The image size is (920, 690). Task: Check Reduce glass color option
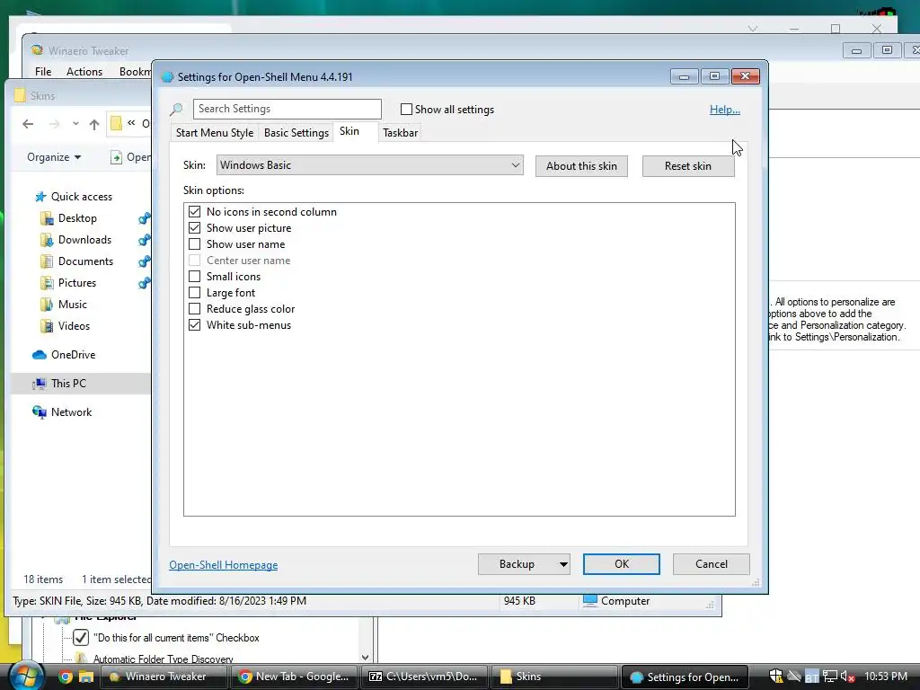point(194,309)
